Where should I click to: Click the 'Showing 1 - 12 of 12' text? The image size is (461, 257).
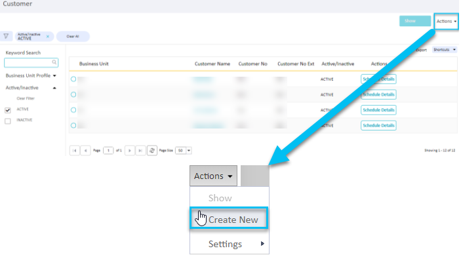pos(439,150)
